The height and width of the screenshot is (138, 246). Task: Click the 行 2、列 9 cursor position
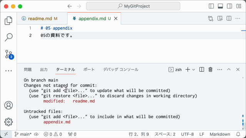click(139, 134)
